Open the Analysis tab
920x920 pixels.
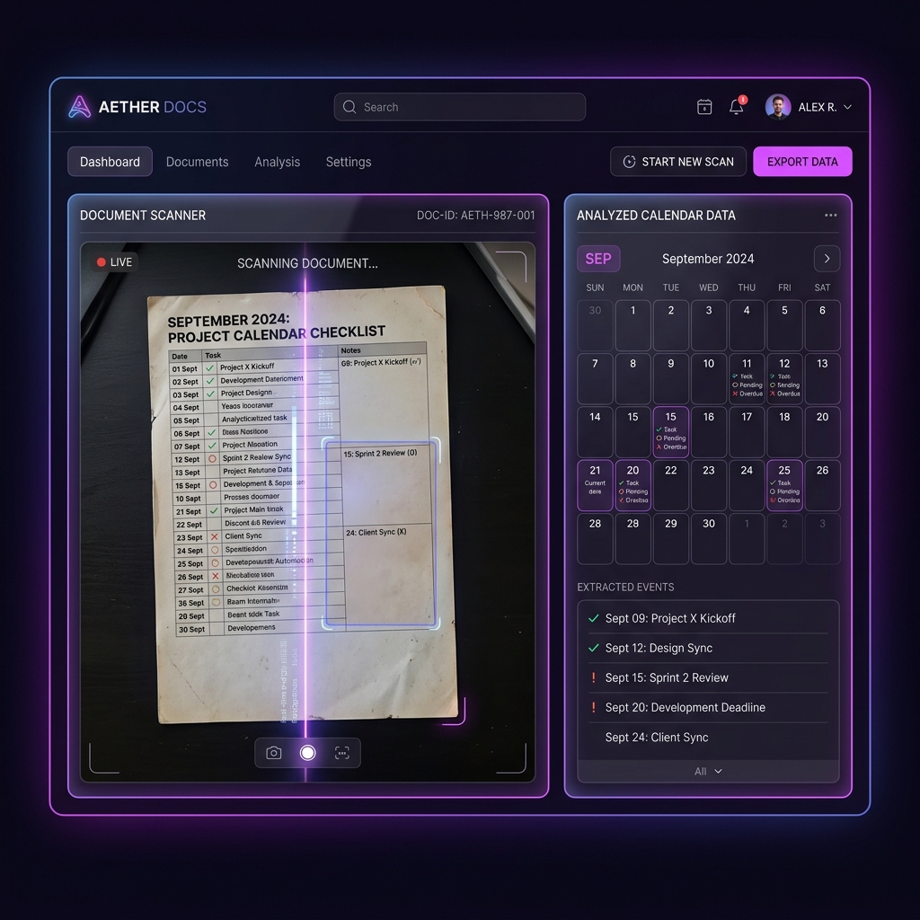point(277,162)
